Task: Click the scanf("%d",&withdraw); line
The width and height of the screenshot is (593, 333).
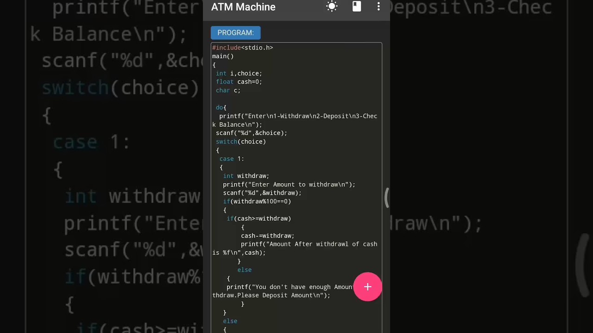Action: (262, 193)
